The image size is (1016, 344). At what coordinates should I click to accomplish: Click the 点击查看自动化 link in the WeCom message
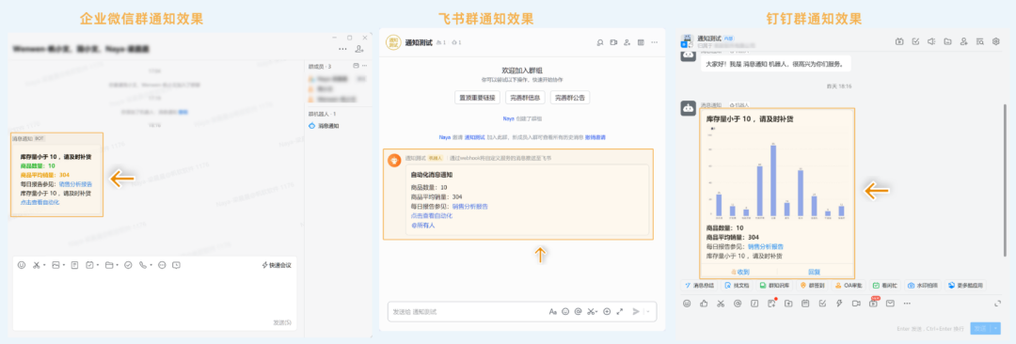[40, 202]
